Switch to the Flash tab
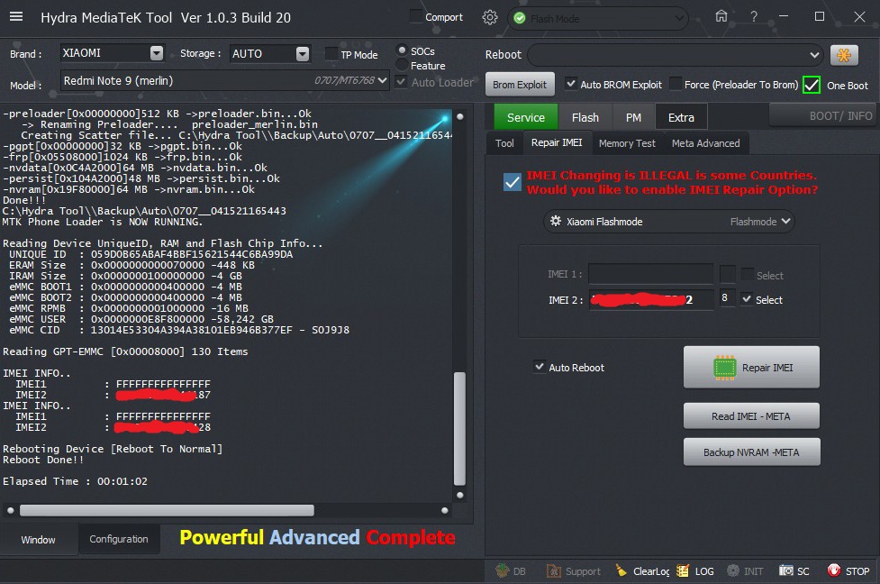Image resolution: width=880 pixels, height=584 pixels. (x=585, y=117)
